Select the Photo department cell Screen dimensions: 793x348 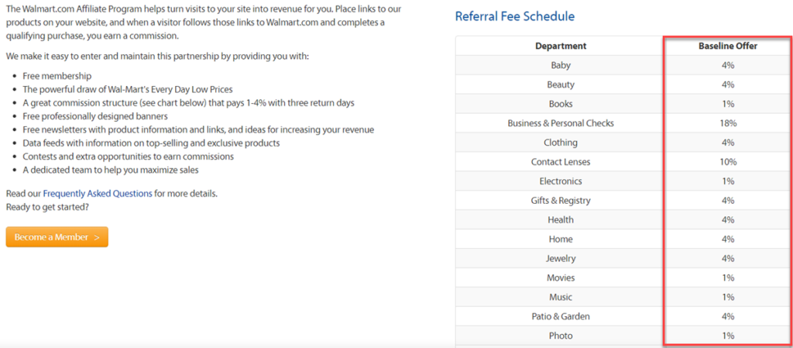(x=561, y=336)
